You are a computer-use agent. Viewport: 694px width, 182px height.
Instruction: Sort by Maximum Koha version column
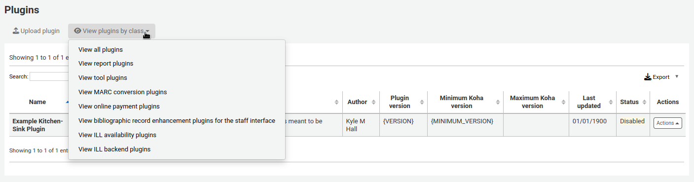pyautogui.click(x=536, y=102)
